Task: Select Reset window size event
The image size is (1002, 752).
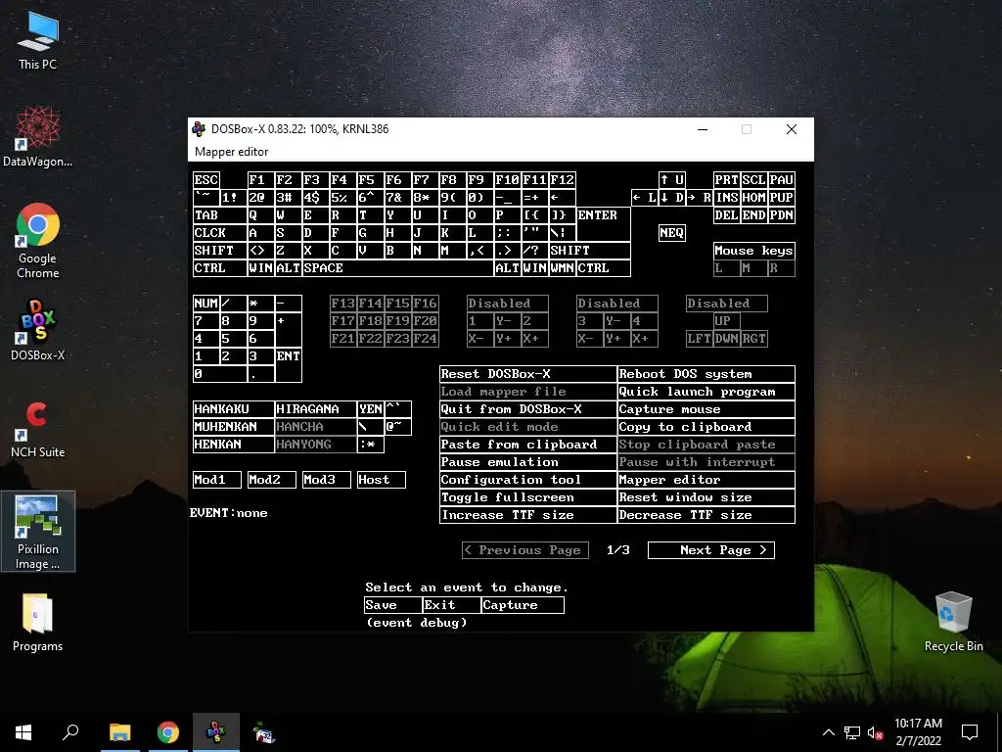Action: (x=706, y=496)
